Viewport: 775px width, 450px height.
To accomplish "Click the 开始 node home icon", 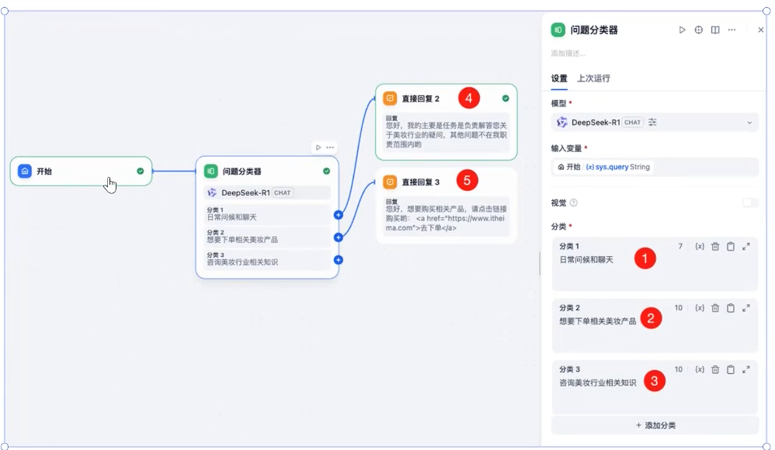I will click(25, 171).
